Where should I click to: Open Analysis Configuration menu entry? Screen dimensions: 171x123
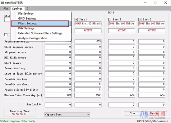[33, 38]
